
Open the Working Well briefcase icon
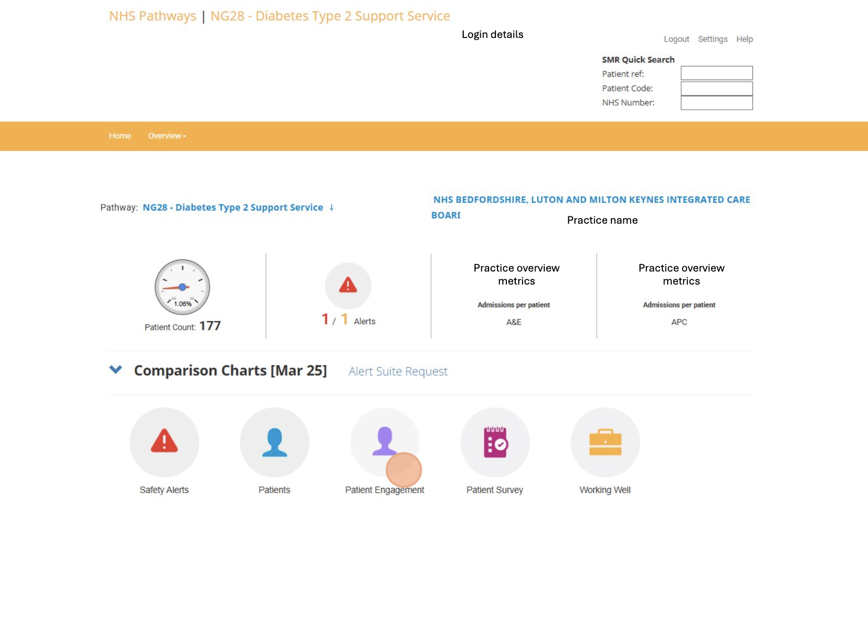(605, 442)
